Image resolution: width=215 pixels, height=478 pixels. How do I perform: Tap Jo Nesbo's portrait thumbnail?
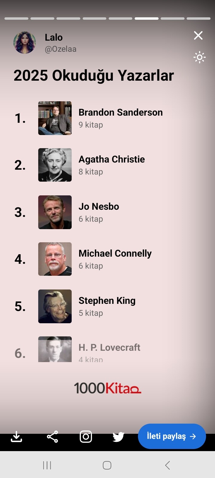point(55,212)
